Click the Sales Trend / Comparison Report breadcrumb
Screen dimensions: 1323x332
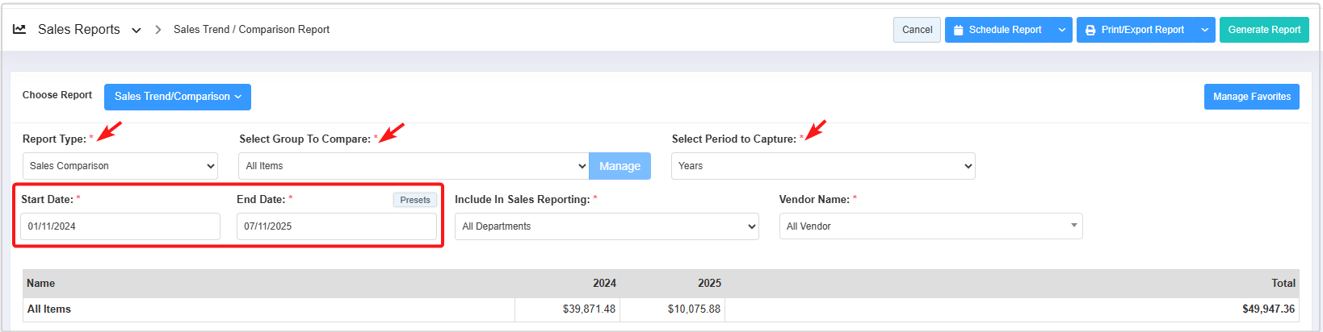pos(251,30)
